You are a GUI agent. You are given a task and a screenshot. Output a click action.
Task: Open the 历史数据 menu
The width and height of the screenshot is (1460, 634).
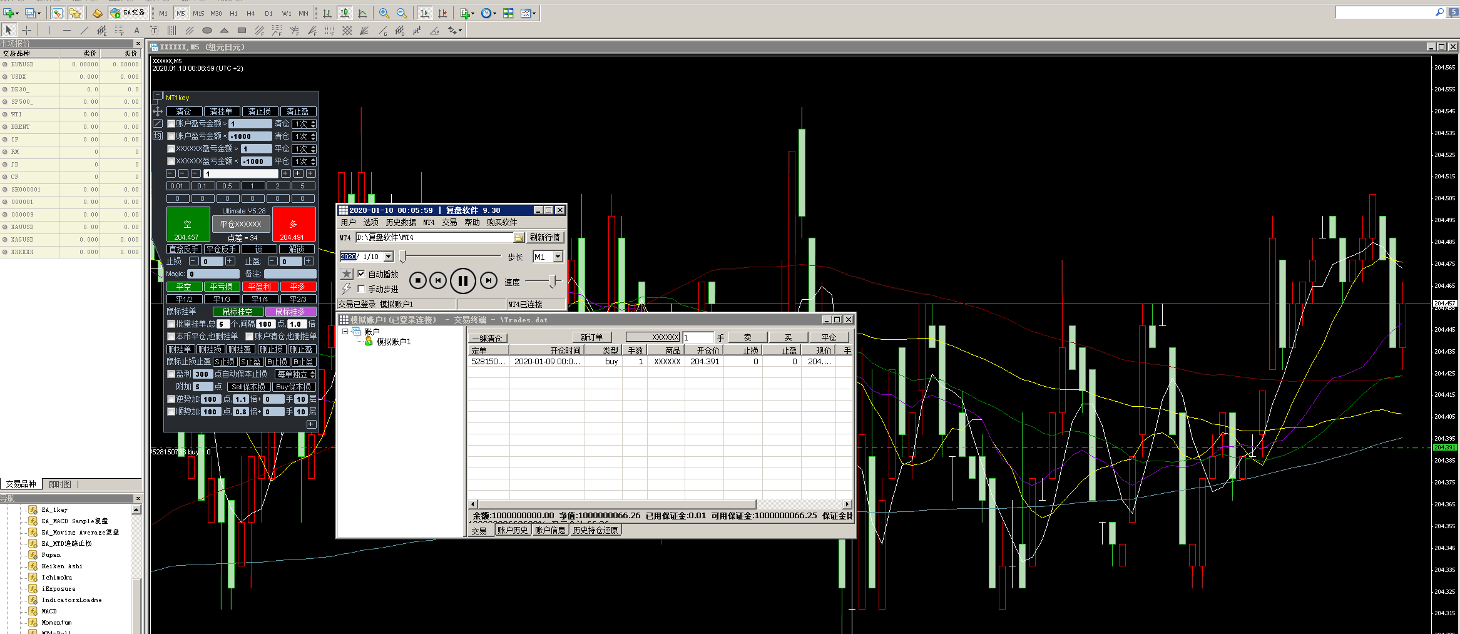(x=401, y=222)
